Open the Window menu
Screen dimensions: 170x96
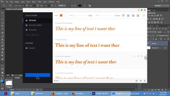[x=51, y=2]
